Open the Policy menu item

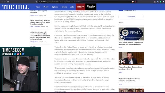[46, 7]
